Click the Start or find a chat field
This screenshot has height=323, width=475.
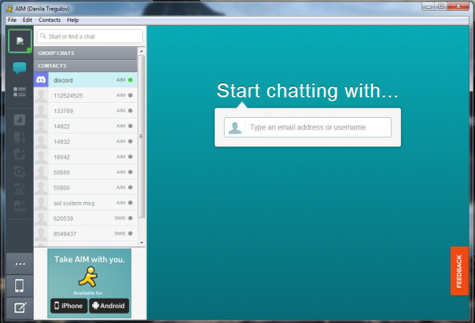(90, 36)
